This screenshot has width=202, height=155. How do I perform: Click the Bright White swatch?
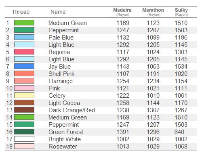24,139
